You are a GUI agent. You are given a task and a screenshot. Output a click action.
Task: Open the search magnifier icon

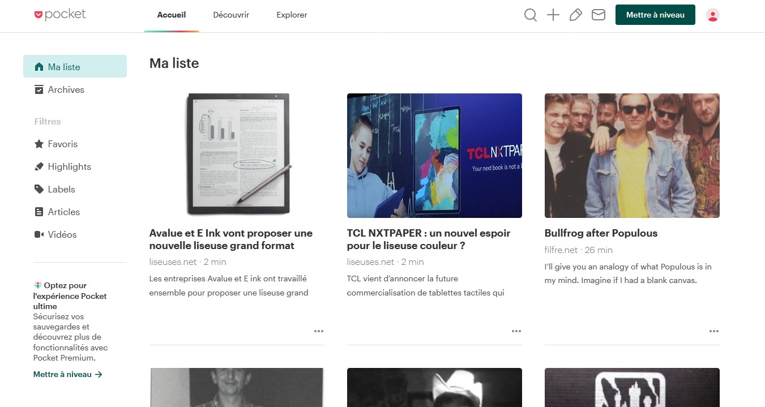(531, 15)
